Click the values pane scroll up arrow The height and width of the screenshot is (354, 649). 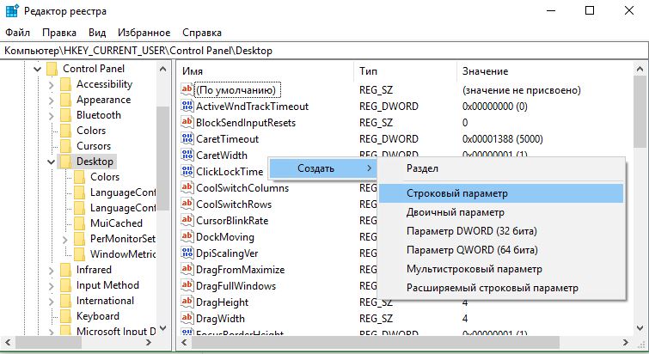point(640,70)
